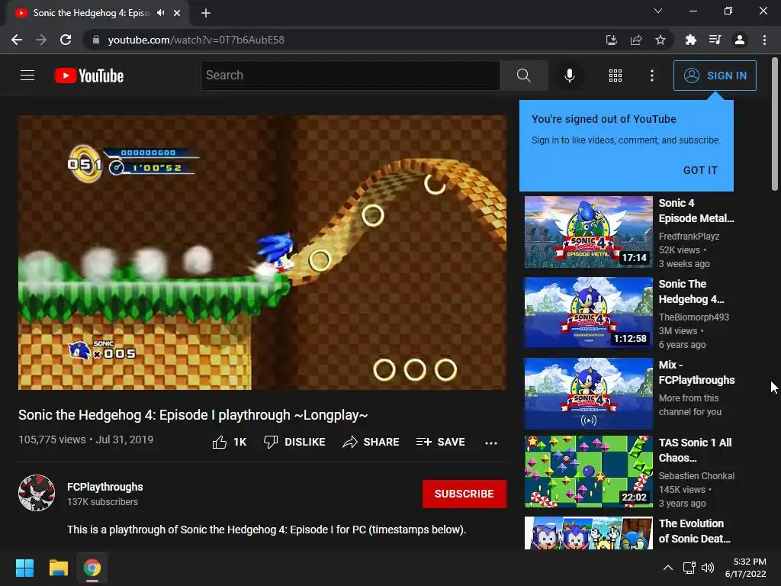Open Mix - FCPlaythroughs thumbnail

coord(588,393)
